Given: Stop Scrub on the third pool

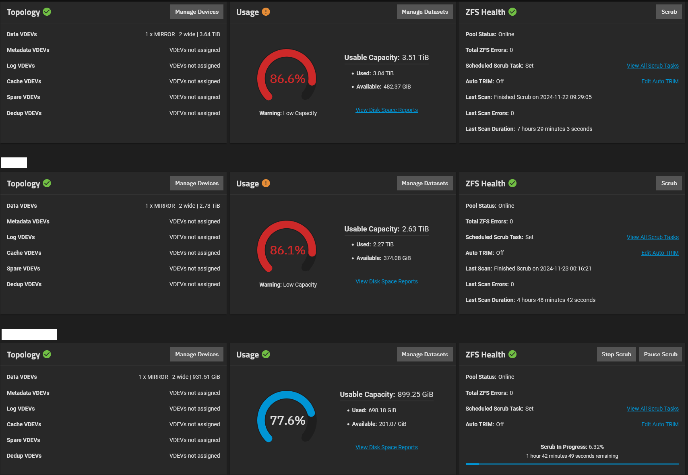Looking at the screenshot, I should [616, 354].
